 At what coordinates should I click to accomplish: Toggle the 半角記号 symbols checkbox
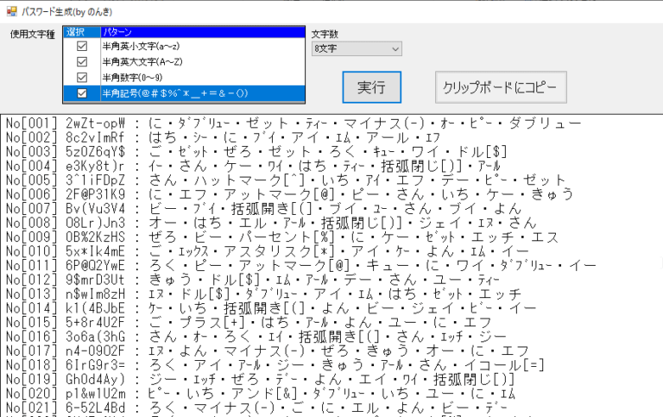(82, 93)
